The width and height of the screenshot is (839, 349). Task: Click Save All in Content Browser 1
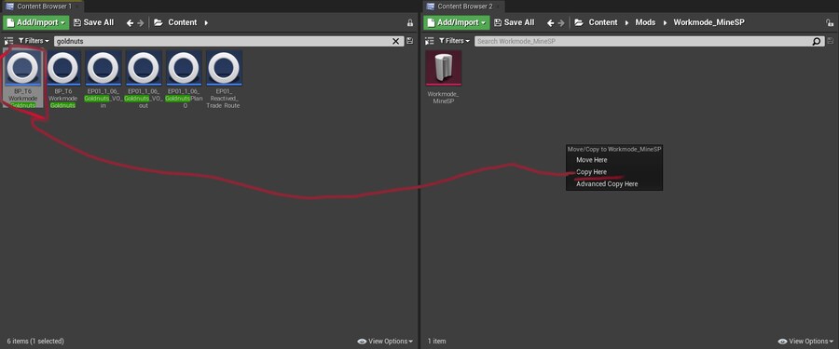coord(93,22)
